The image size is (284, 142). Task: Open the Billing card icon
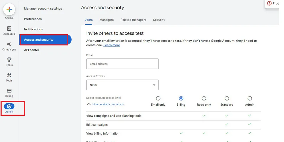click(x=9, y=91)
